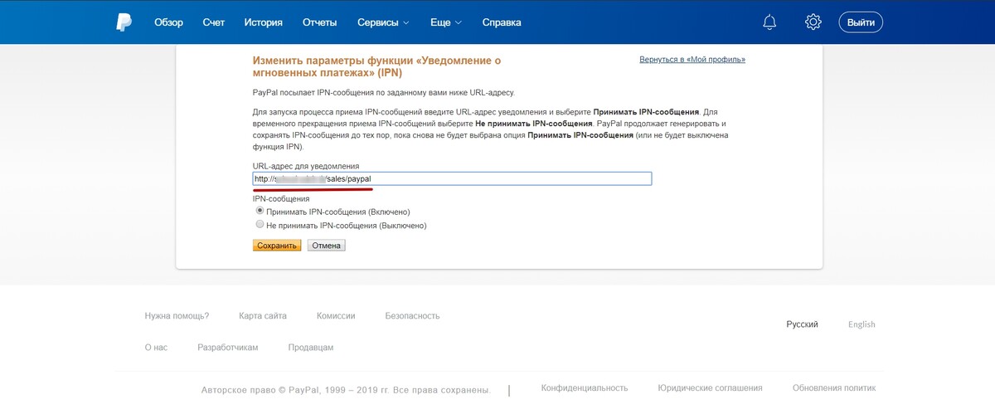Click the Отмена button
Screen dimensions: 995x414
[326, 246]
